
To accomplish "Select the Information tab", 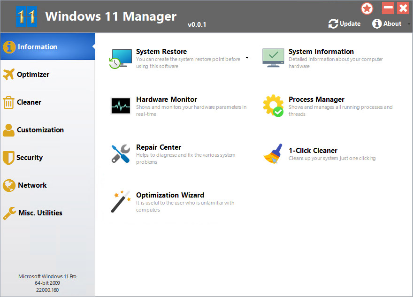I will pos(48,46).
